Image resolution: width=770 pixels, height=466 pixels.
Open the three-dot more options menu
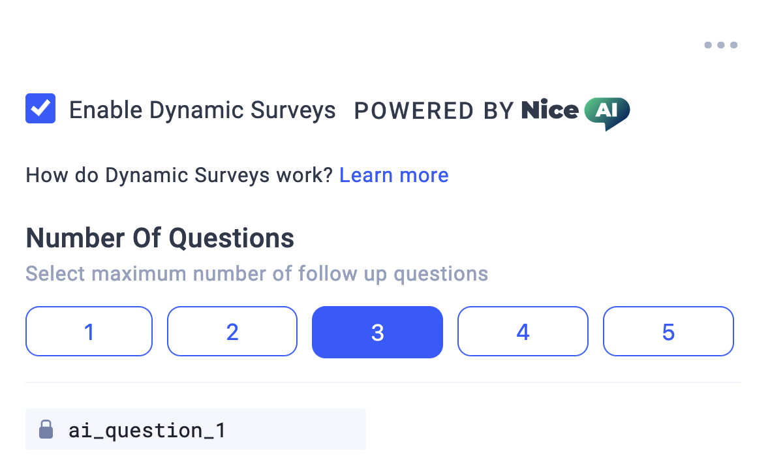(x=720, y=45)
